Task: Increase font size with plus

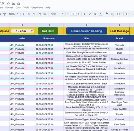Action: tap(79, 14)
